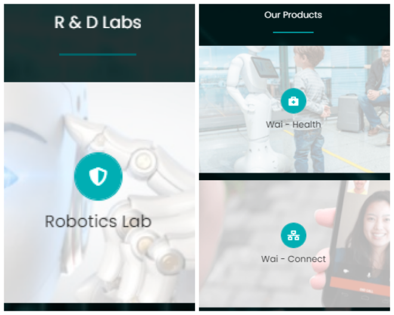Open the Wai - Health product label
The width and height of the screenshot is (394, 315).
[293, 125]
